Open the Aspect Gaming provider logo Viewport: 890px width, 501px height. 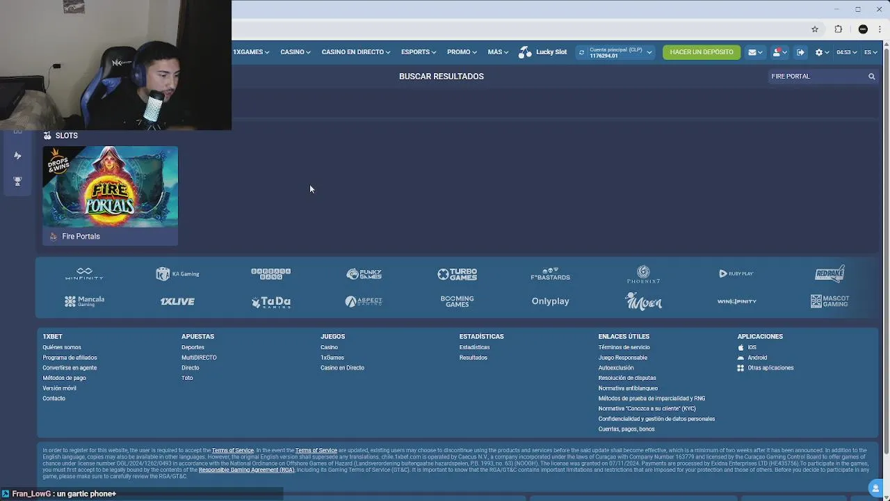[364, 301]
